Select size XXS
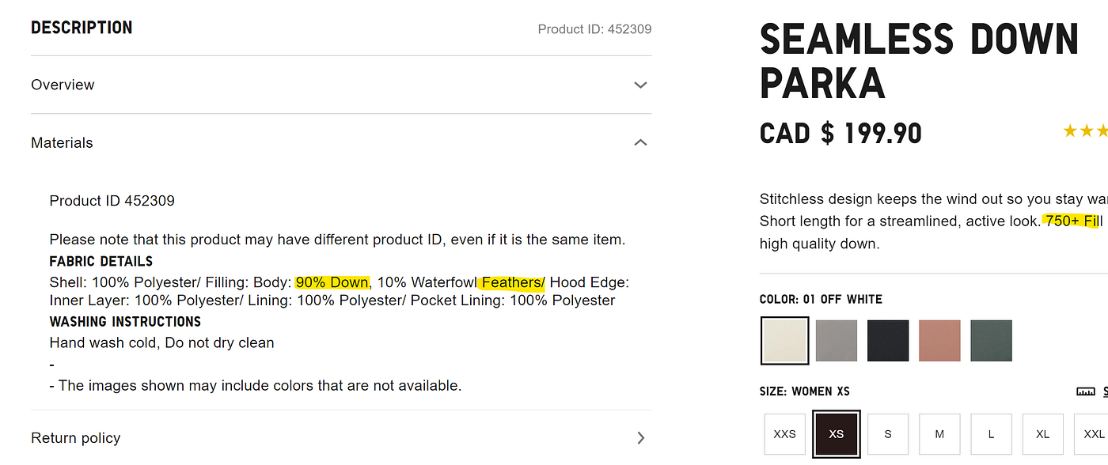1108x465 pixels. coord(785,434)
